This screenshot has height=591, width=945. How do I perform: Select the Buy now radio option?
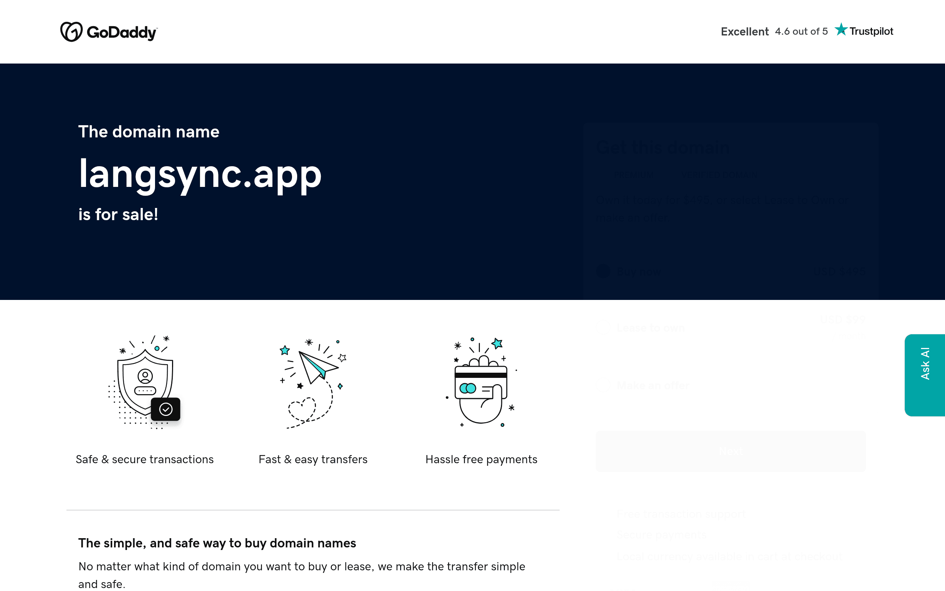tap(603, 271)
